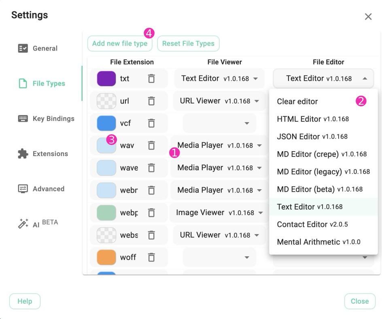The width and height of the screenshot is (382, 319).
Task: Switch to Advanced settings
Action: pos(41,189)
